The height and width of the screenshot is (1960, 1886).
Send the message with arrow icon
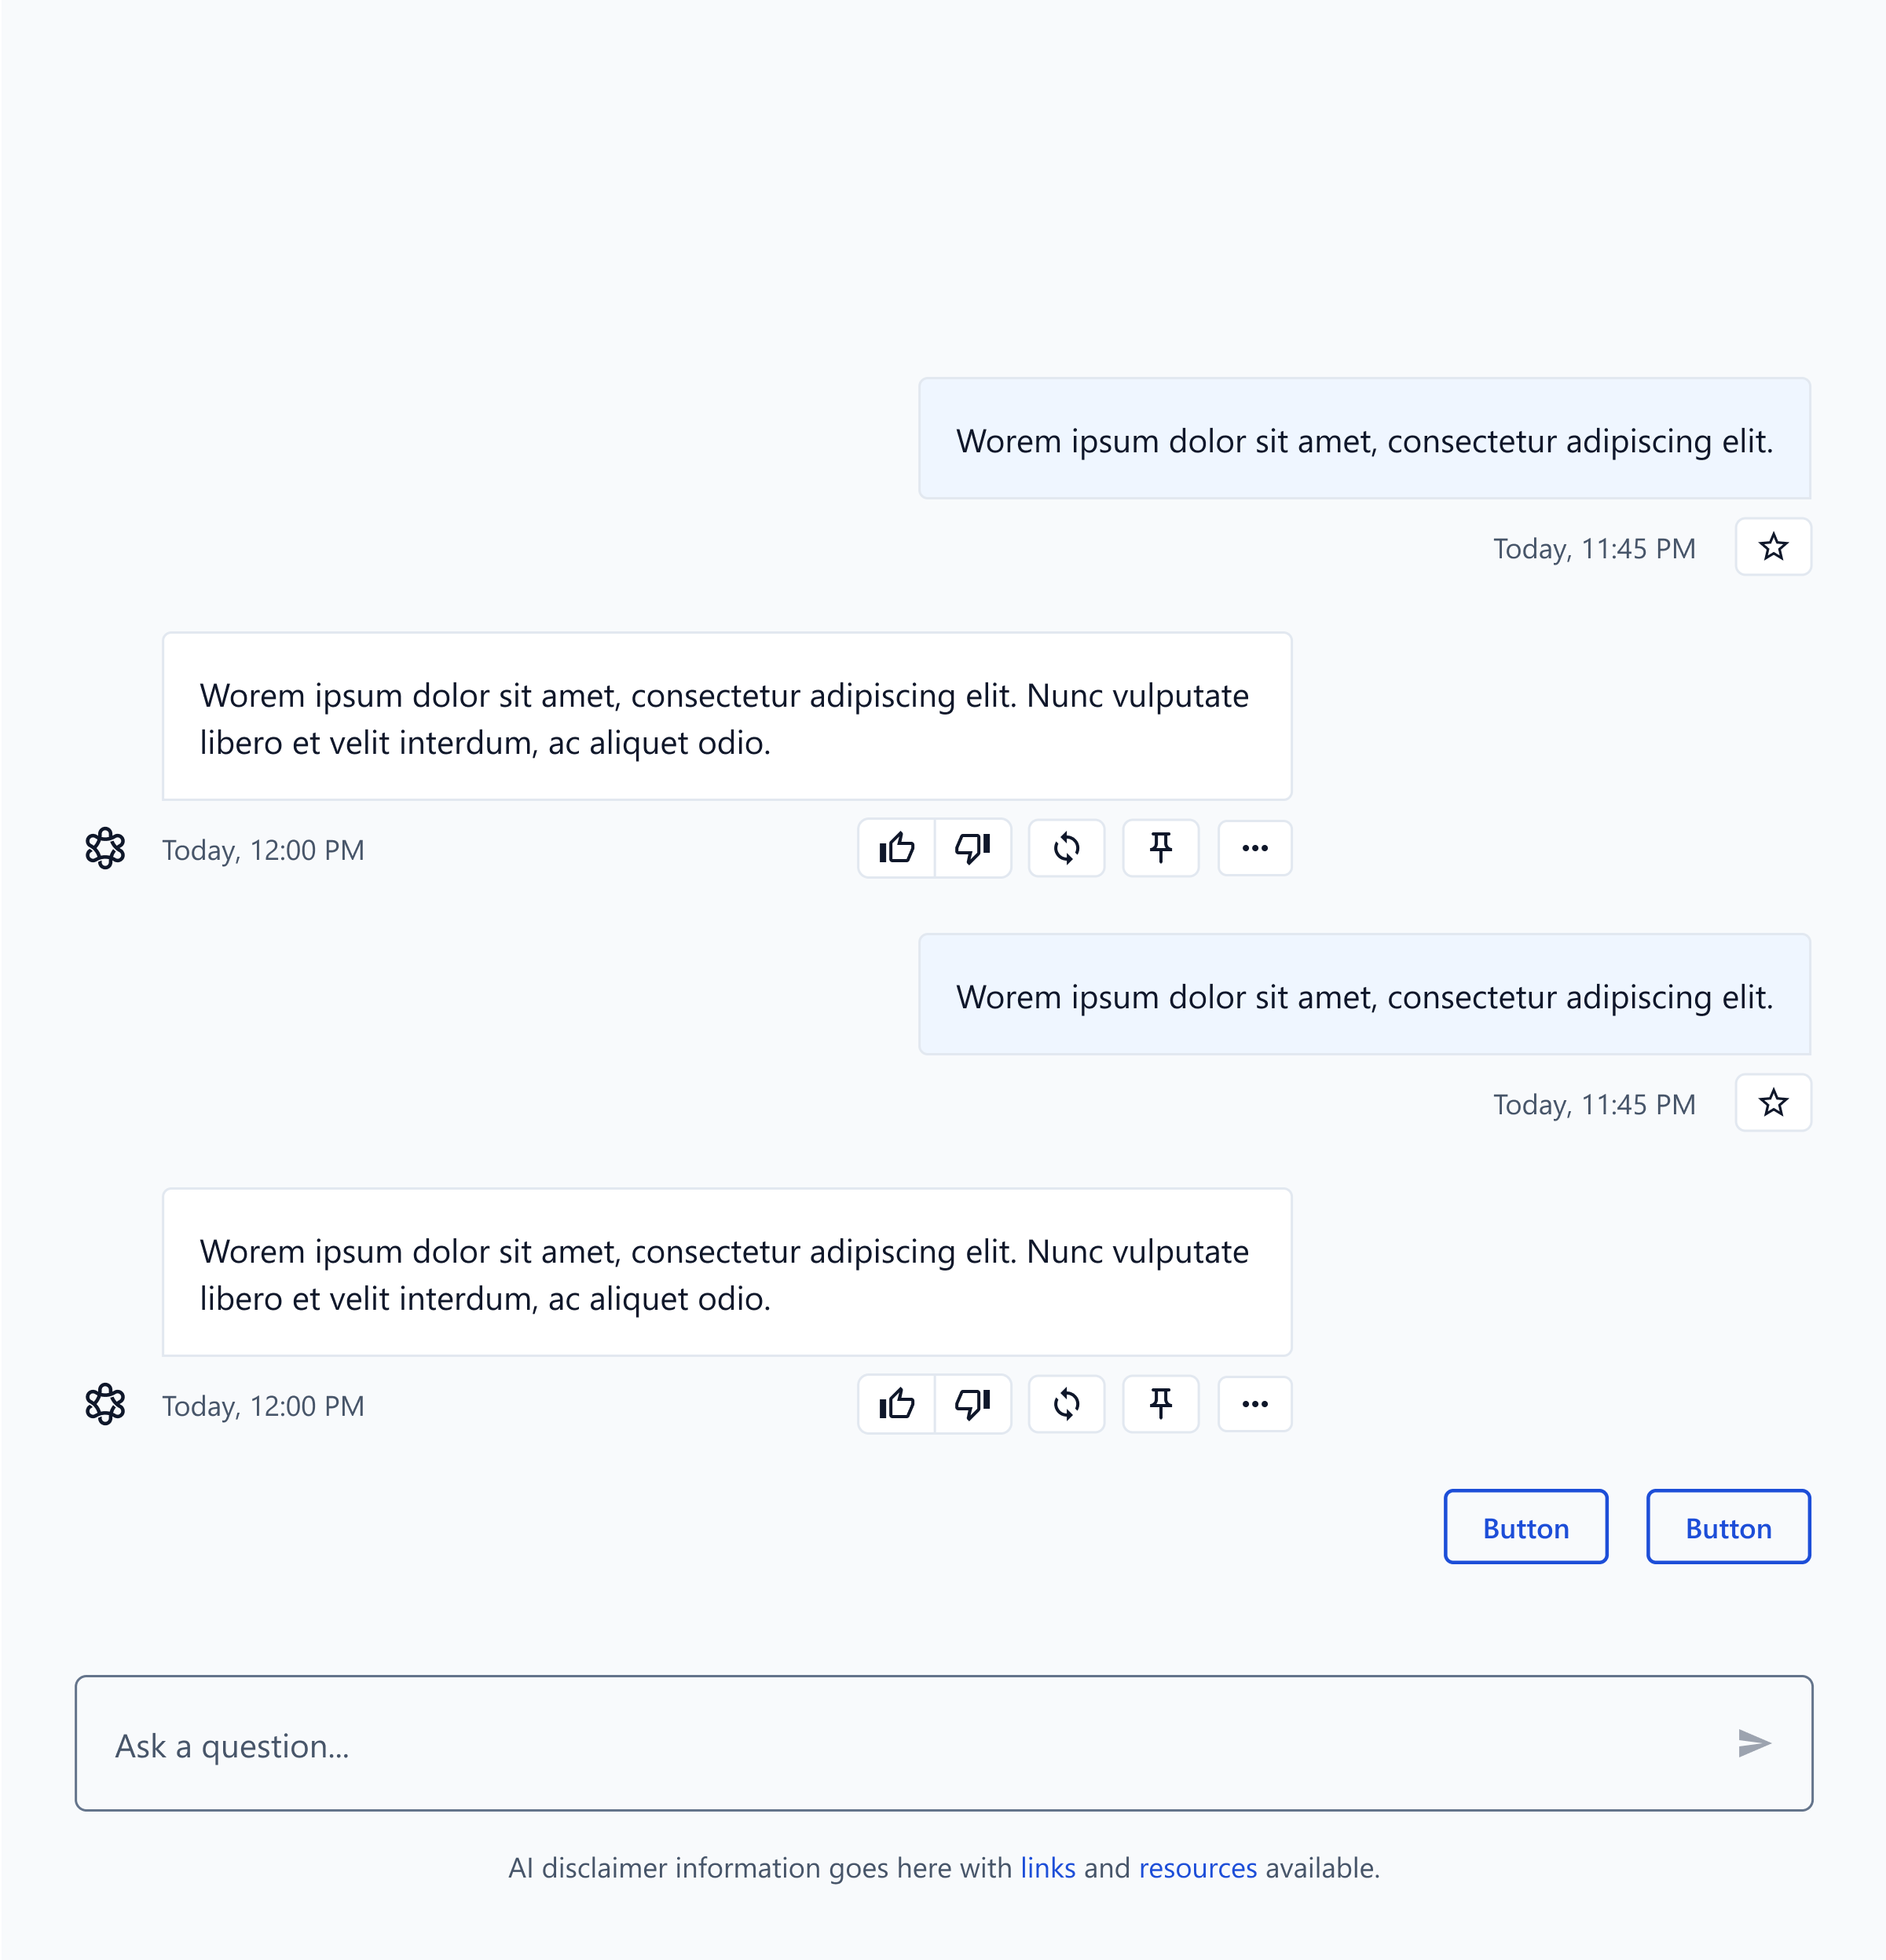[1754, 1743]
